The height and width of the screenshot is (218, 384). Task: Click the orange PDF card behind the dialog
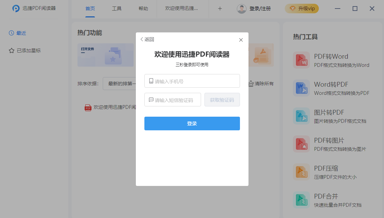point(261,55)
